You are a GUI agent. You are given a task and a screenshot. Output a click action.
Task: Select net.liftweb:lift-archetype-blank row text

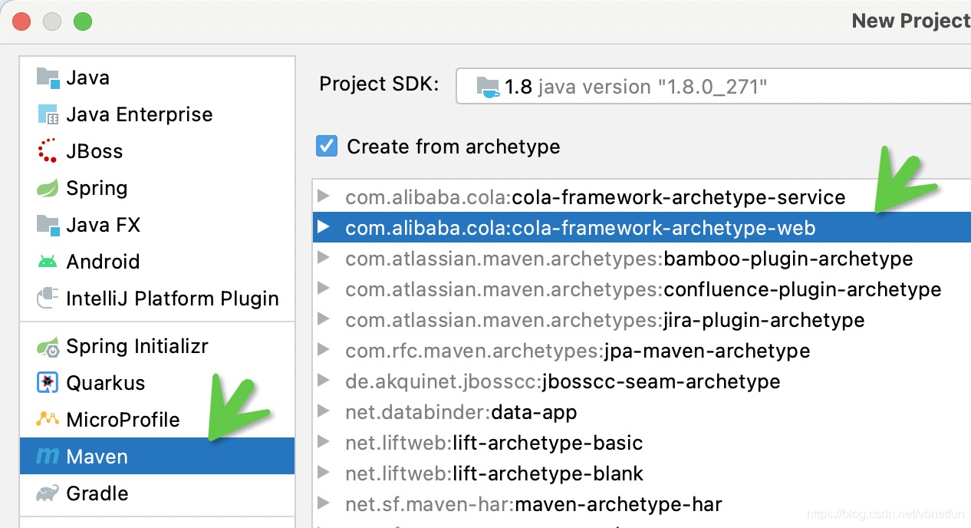pyautogui.click(x=495, y=474)
